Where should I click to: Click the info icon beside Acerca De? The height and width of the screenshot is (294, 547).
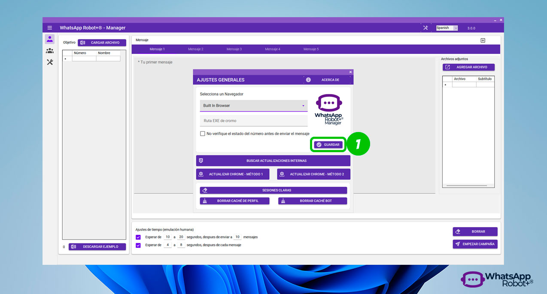(x=308, y=80)
